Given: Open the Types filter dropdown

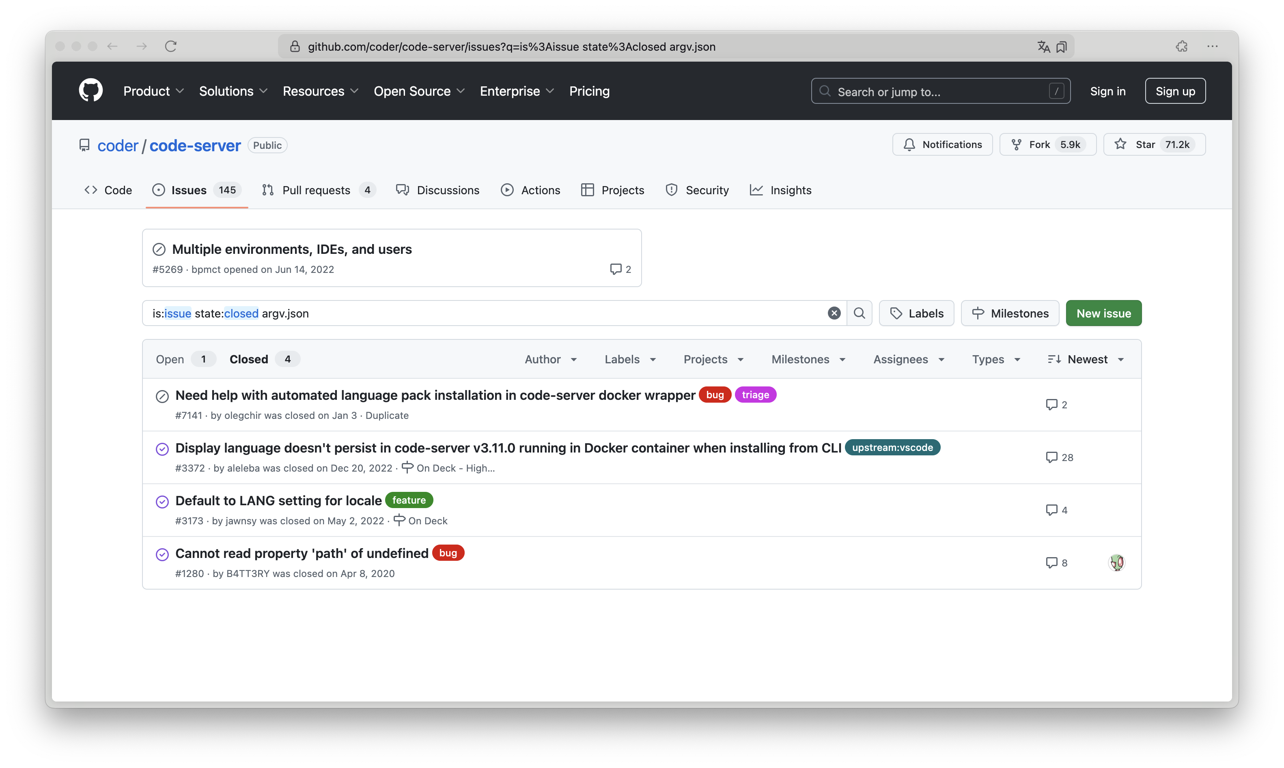Looking at the screenshot, I should (996, 359).
